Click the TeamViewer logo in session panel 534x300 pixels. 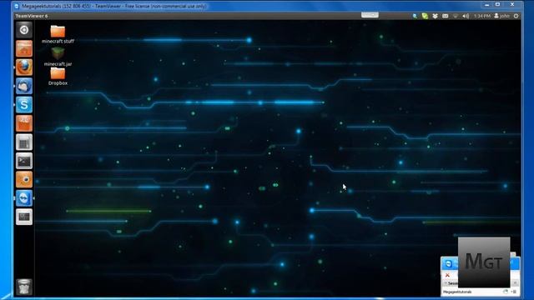pos(449,263)
